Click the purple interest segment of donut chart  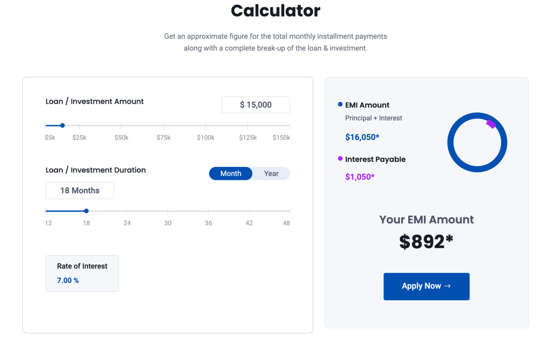491,124
